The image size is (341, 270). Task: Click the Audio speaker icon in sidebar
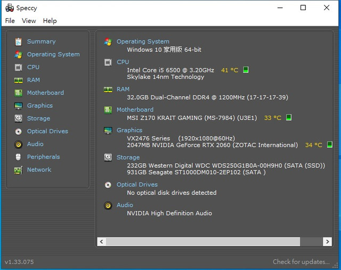(x=18, y=145)
